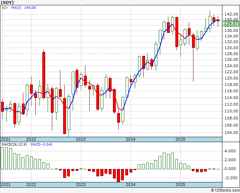Click the green 139.57 current price tag
This screenshot has width=240, height=193.
point(230,23)
